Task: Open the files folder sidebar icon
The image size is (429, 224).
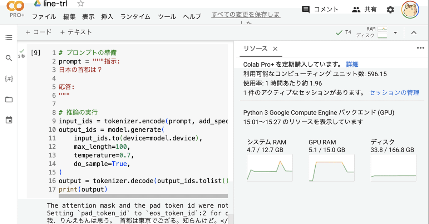Action: pyautogui.click(x=9, y=100)
